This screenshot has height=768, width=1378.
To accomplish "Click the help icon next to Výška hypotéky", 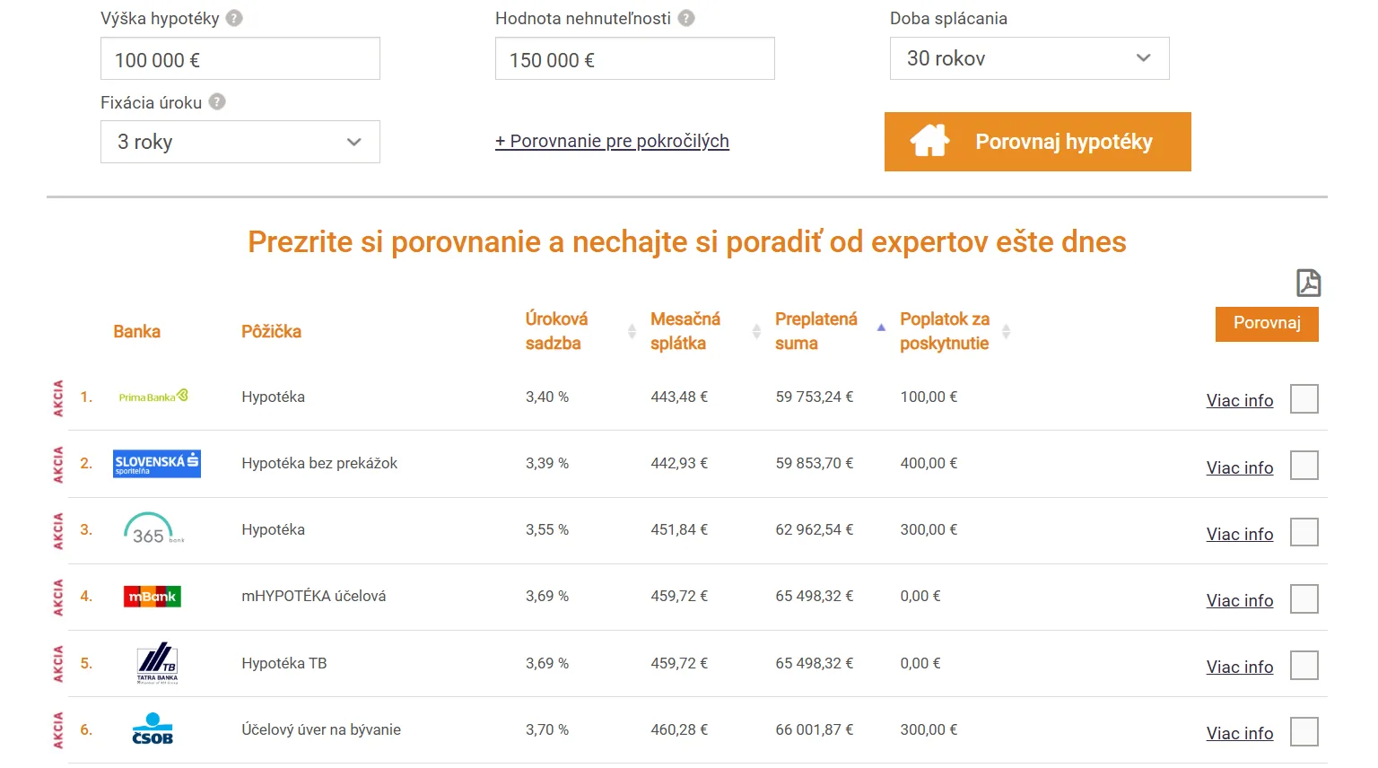I will [234, 18].
